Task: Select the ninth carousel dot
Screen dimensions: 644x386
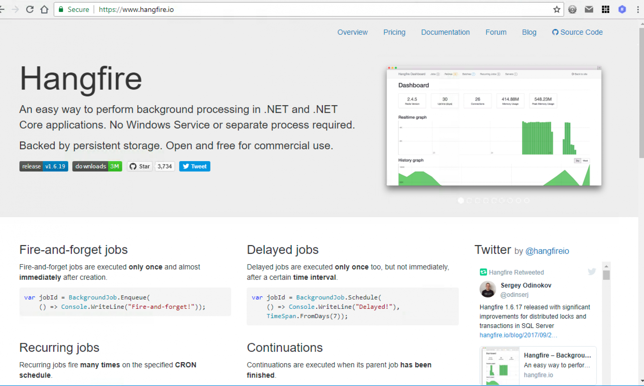Action: pos(527,200)
